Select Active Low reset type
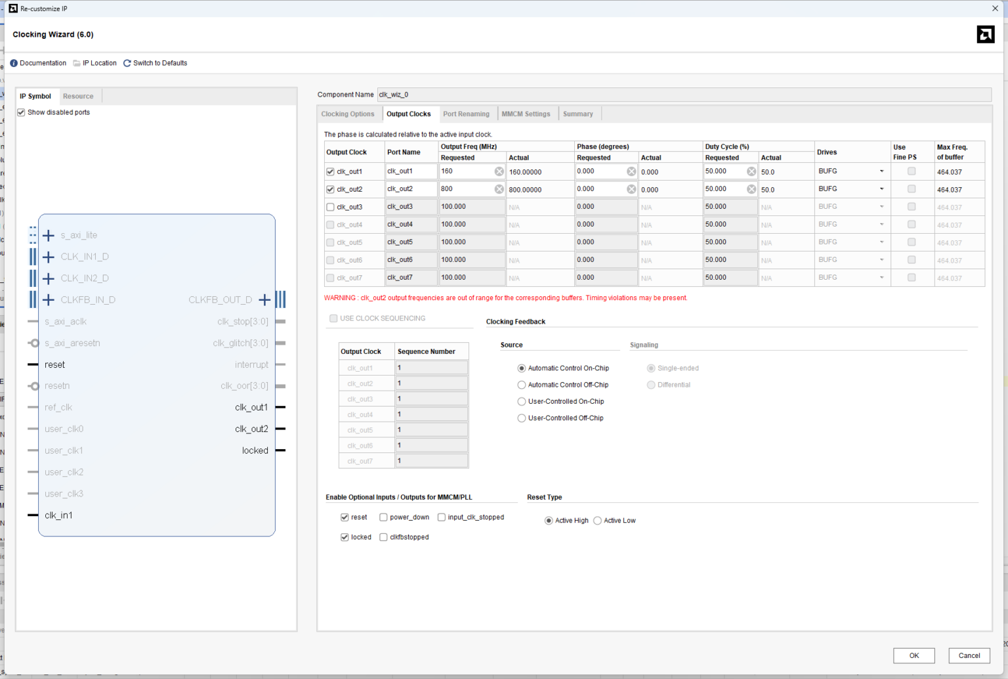This screenshot has width=1008, height=679. 598,521
